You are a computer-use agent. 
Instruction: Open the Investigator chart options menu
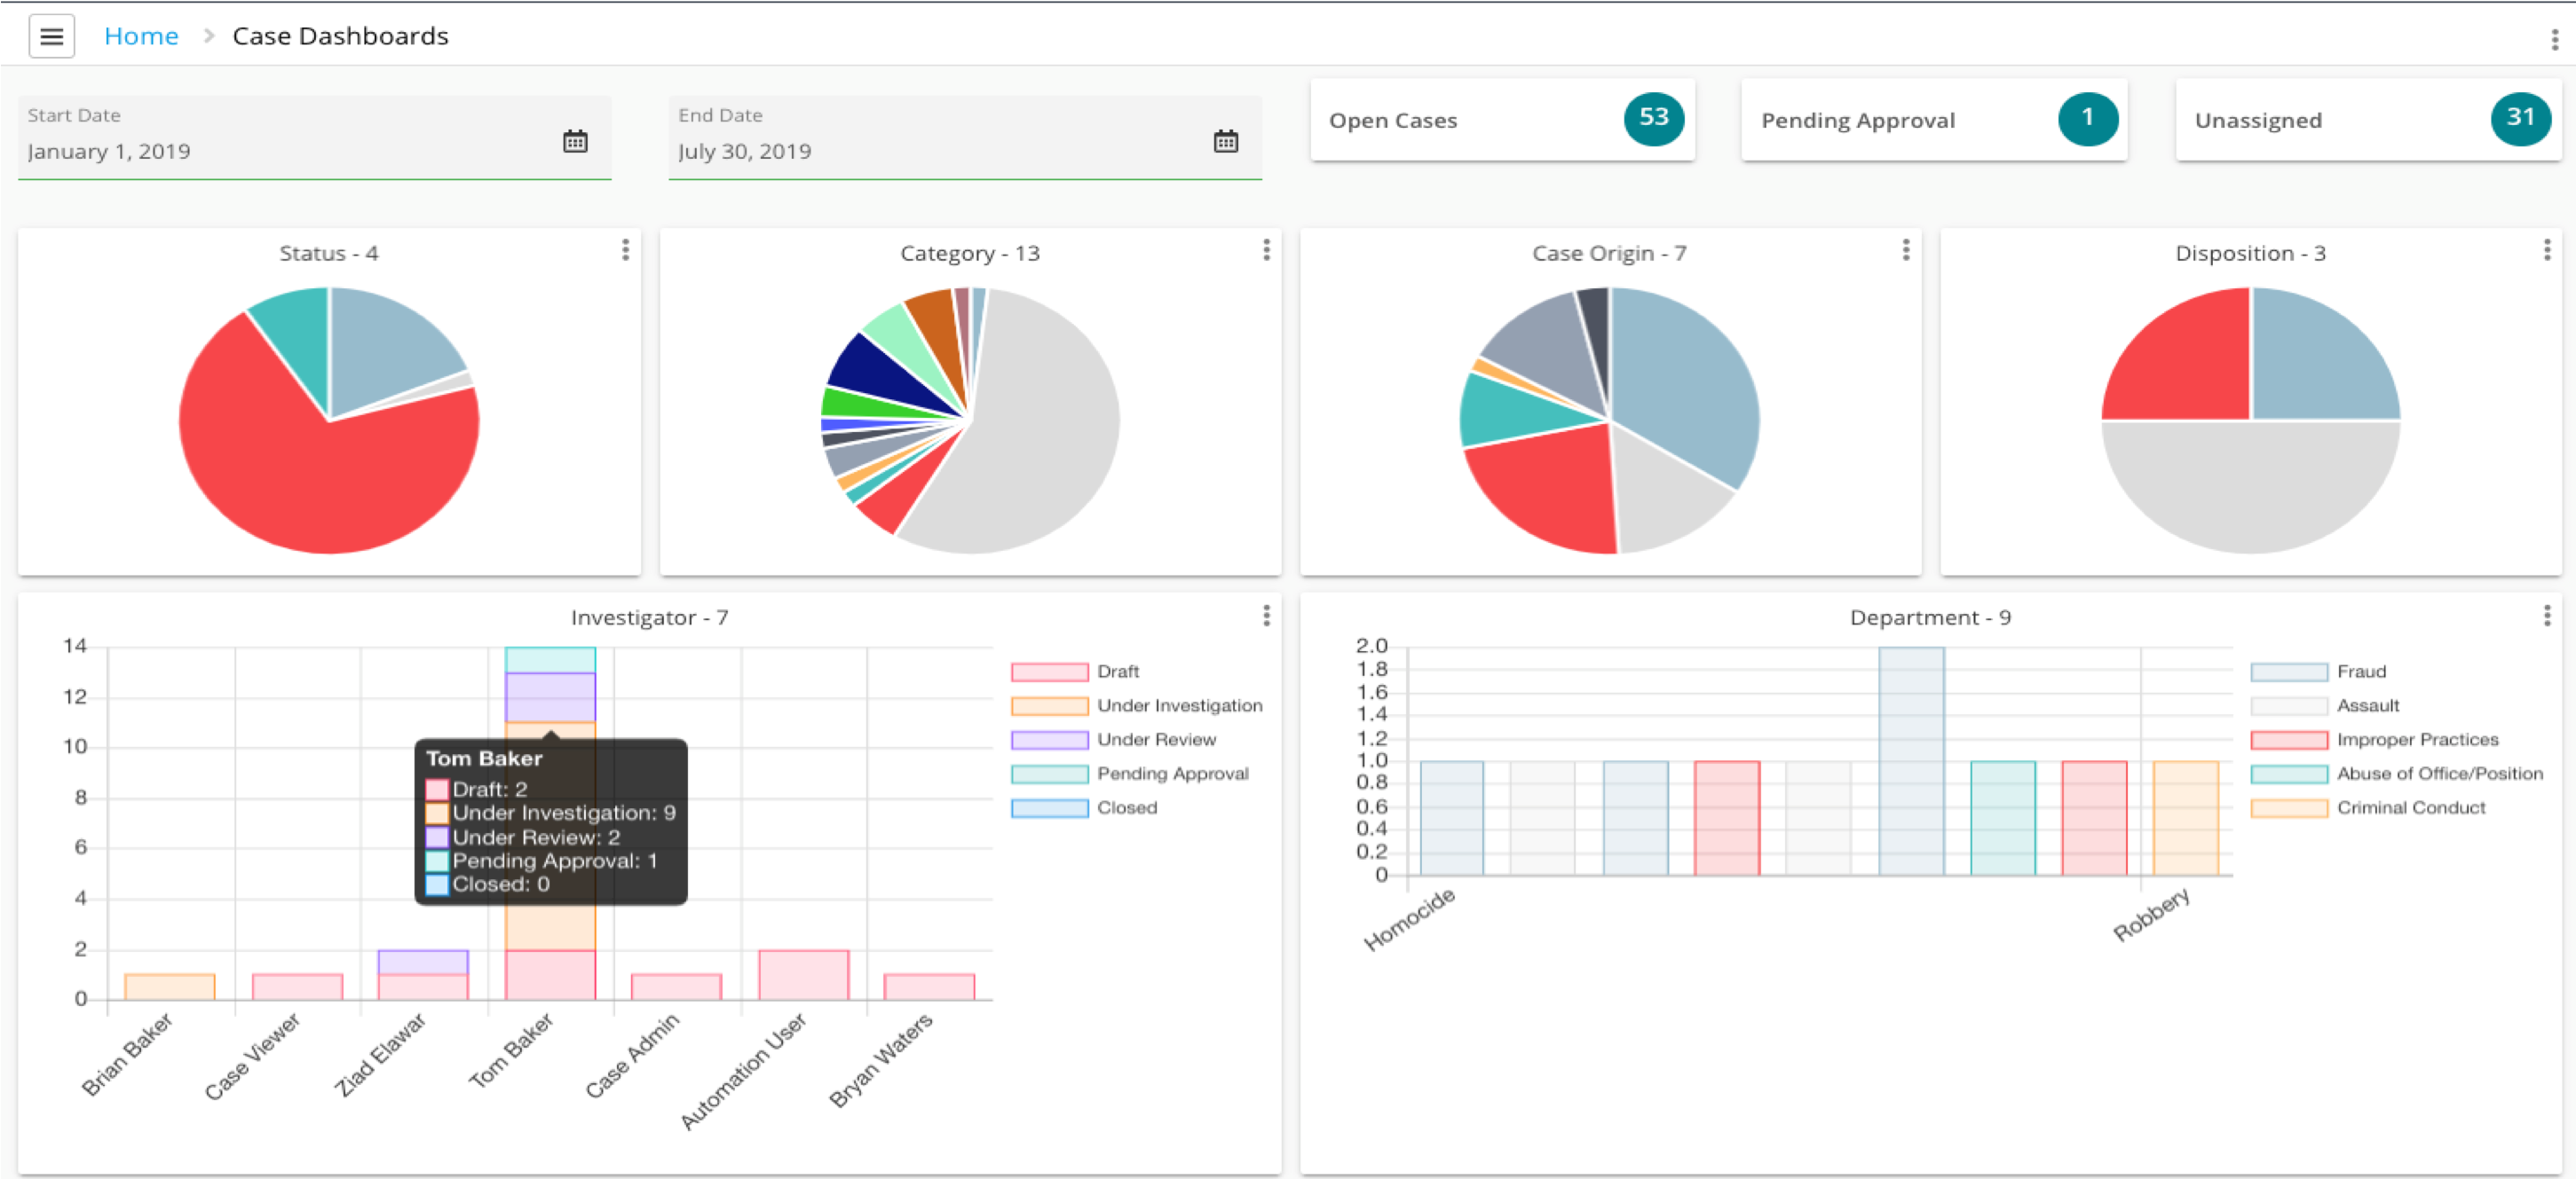[x=1266, y=616]
